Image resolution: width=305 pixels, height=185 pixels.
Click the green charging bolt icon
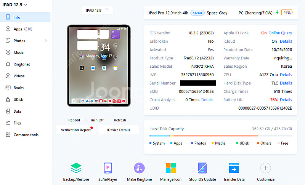(x=277, y=13)
